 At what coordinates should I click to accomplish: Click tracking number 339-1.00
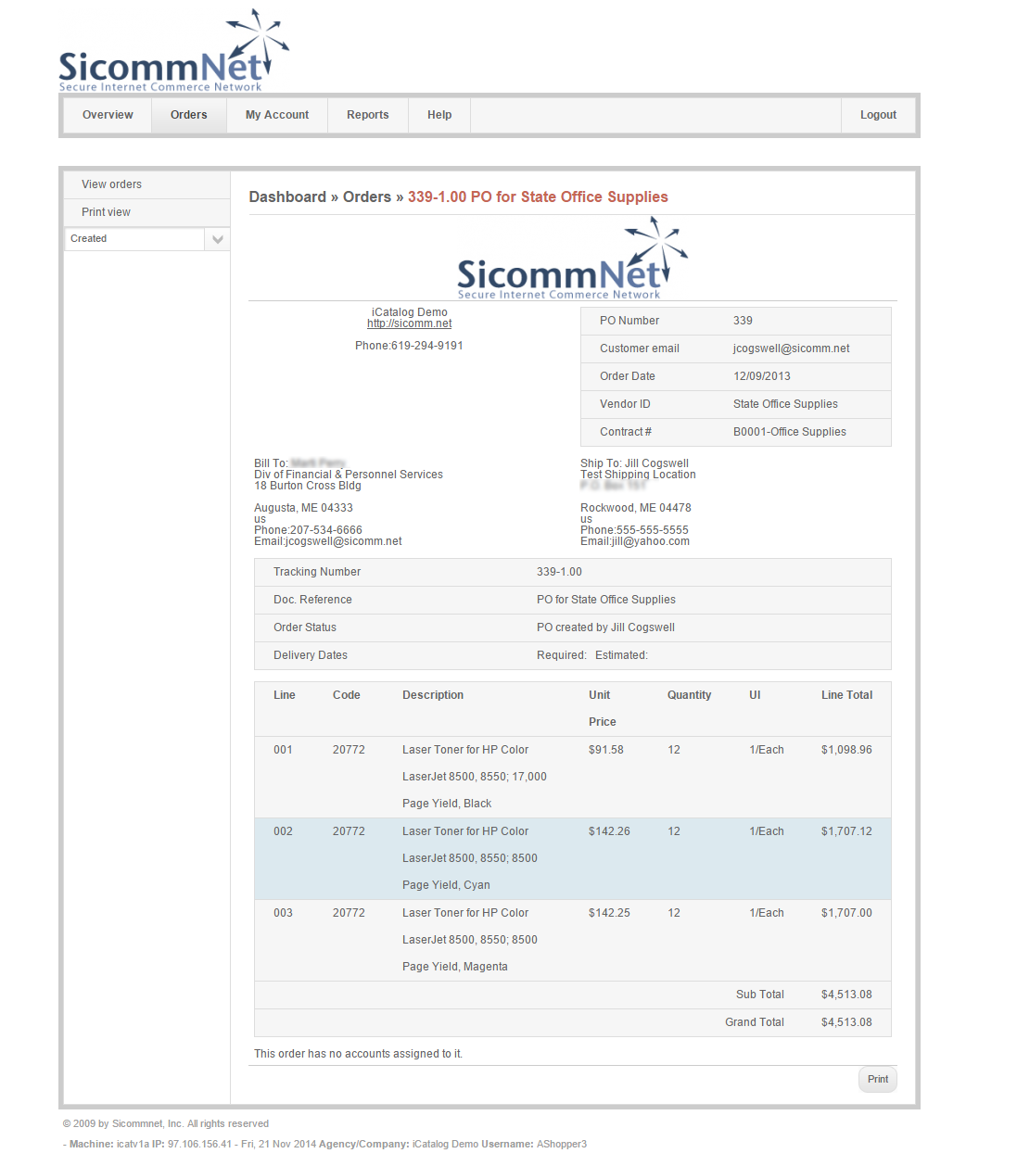559,572
